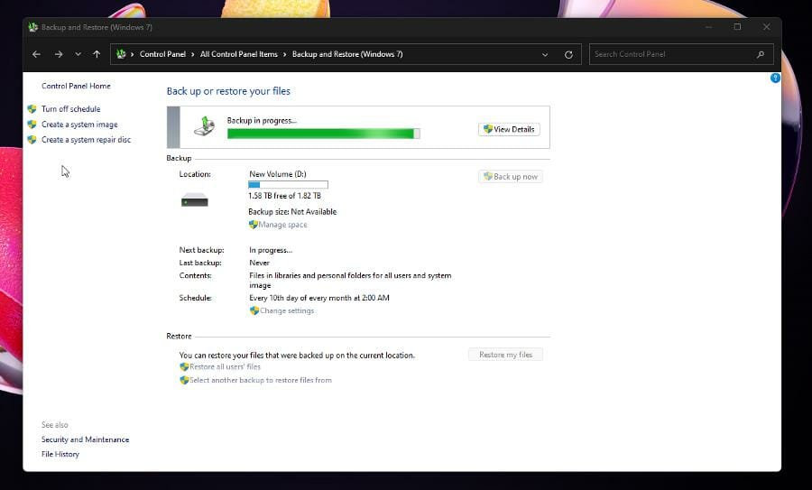Click the search magnifier icon
The image size is (812, 490).
click(x=761, y=54)
